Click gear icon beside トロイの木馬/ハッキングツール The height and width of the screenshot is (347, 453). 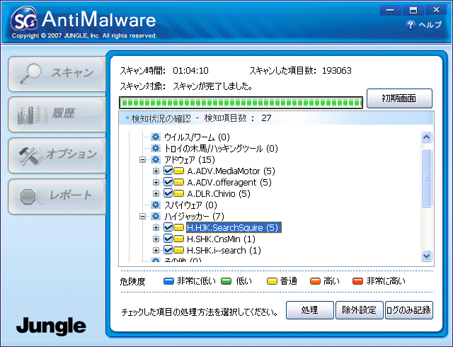pyautogui.click(x=156, y=148)
